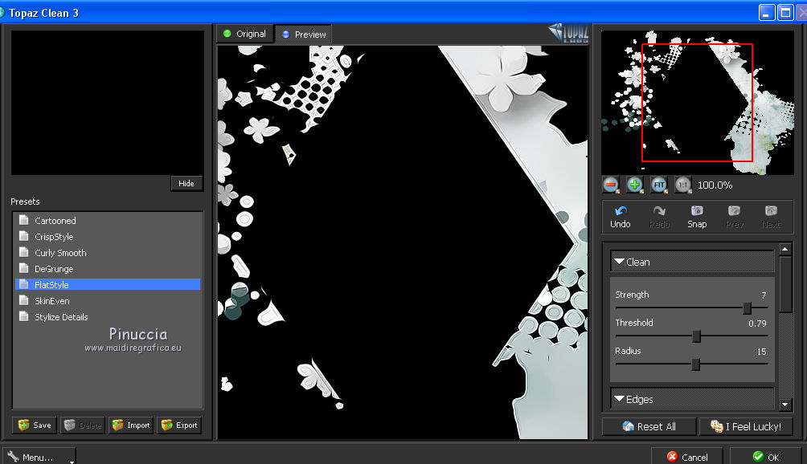807x464 pixels.
Task: Click the Strength value 7
Action: click(x=764, y=295)
